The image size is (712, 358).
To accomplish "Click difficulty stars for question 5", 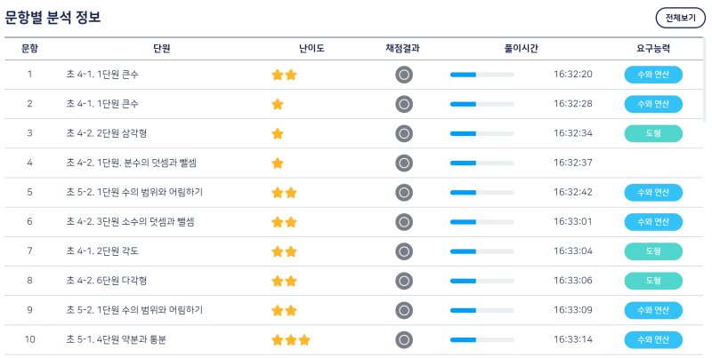I will tap(284, 193).
